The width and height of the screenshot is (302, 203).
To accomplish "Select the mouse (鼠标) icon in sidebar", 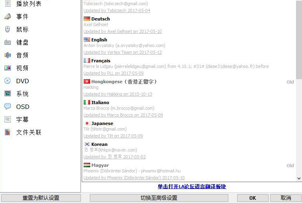I will coord(8,29).
